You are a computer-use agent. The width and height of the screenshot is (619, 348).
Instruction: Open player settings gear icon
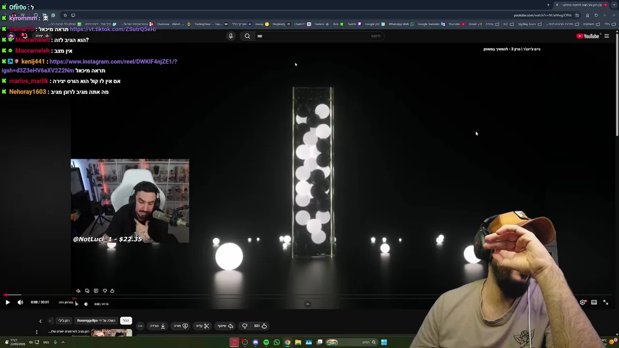pyautogui.click(x=583, y=302)
